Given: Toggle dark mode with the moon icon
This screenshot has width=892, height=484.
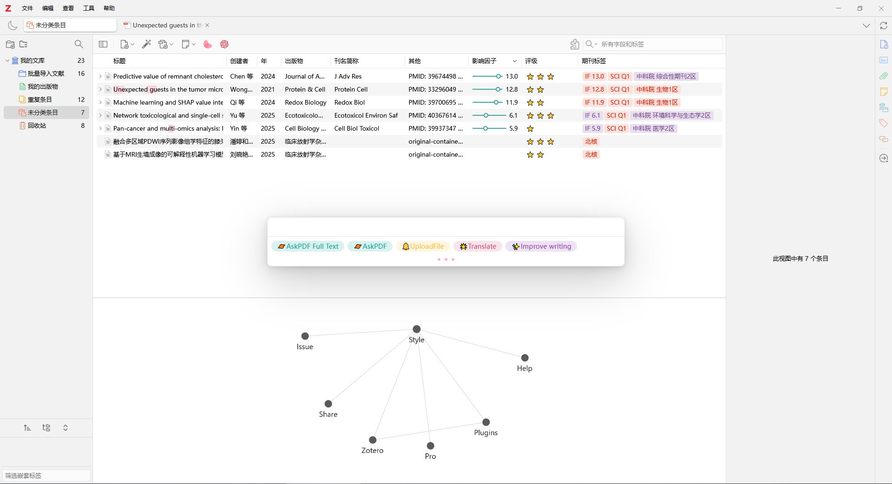Looking at the screenshot, I should point(13,26).
